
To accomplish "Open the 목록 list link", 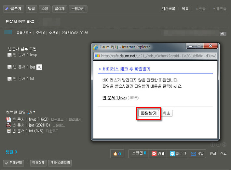I will point(185,9).
